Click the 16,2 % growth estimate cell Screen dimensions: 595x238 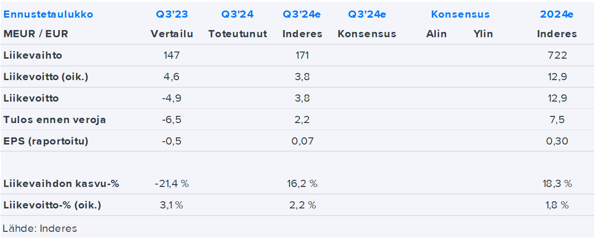[302, 184]
